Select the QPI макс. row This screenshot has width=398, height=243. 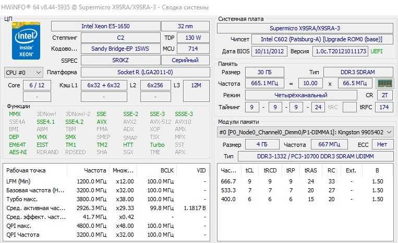106,226
